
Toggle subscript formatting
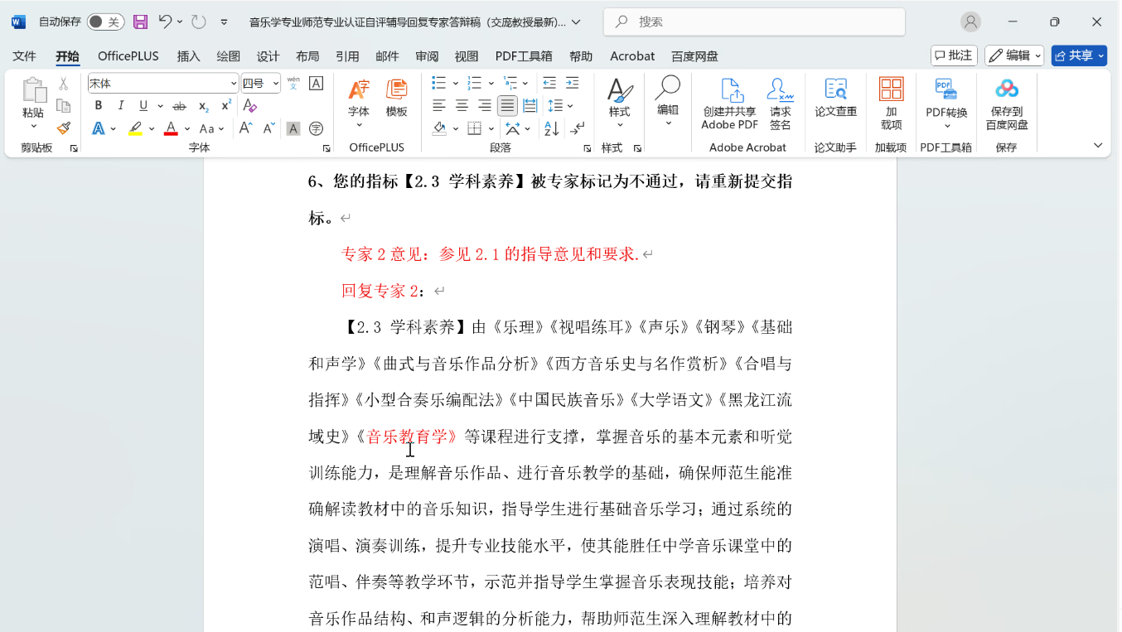click(203, 106)
